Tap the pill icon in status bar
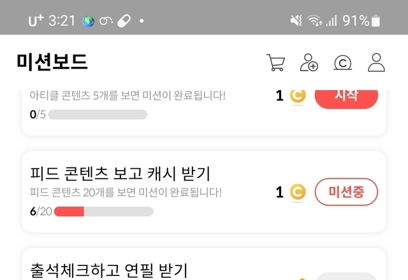 pyautogui.click(x=124, y=21)
